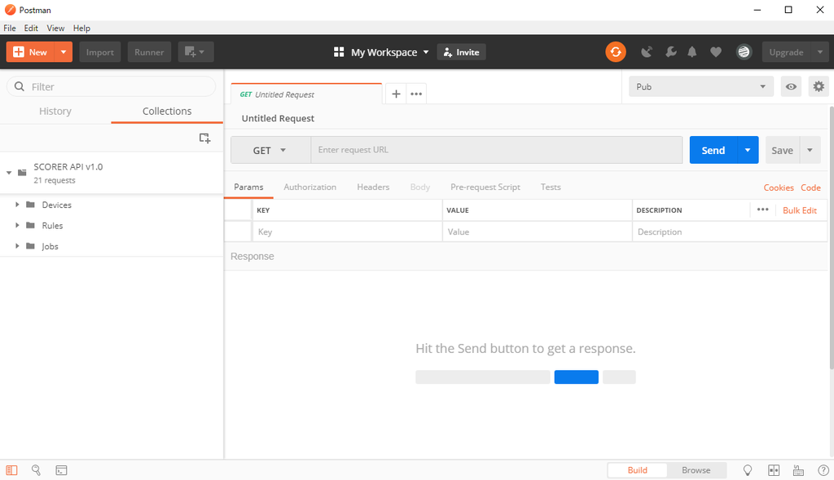834x480 pixels.
Task: Open the notifications bell
Action: pos(692,52)
